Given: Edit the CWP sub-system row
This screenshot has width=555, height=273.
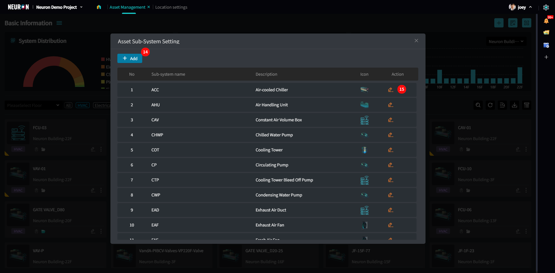Looking at the screenshot, I should point(391,195).
